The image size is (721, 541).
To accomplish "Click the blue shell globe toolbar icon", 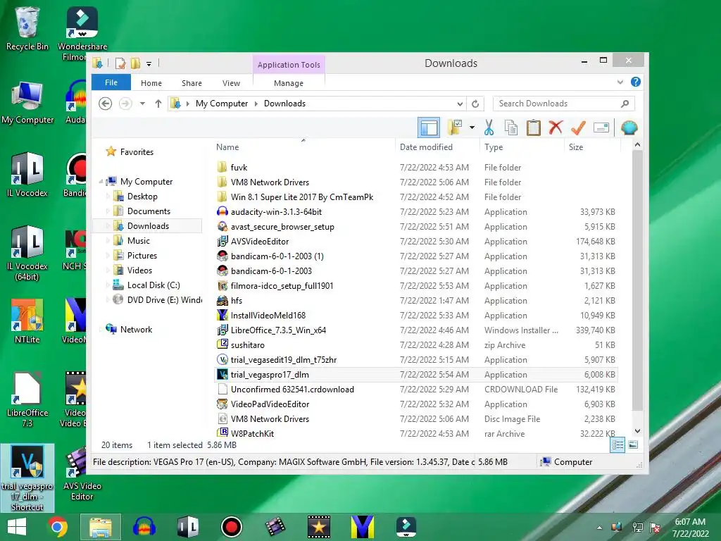I will click(x=629, y=128).
